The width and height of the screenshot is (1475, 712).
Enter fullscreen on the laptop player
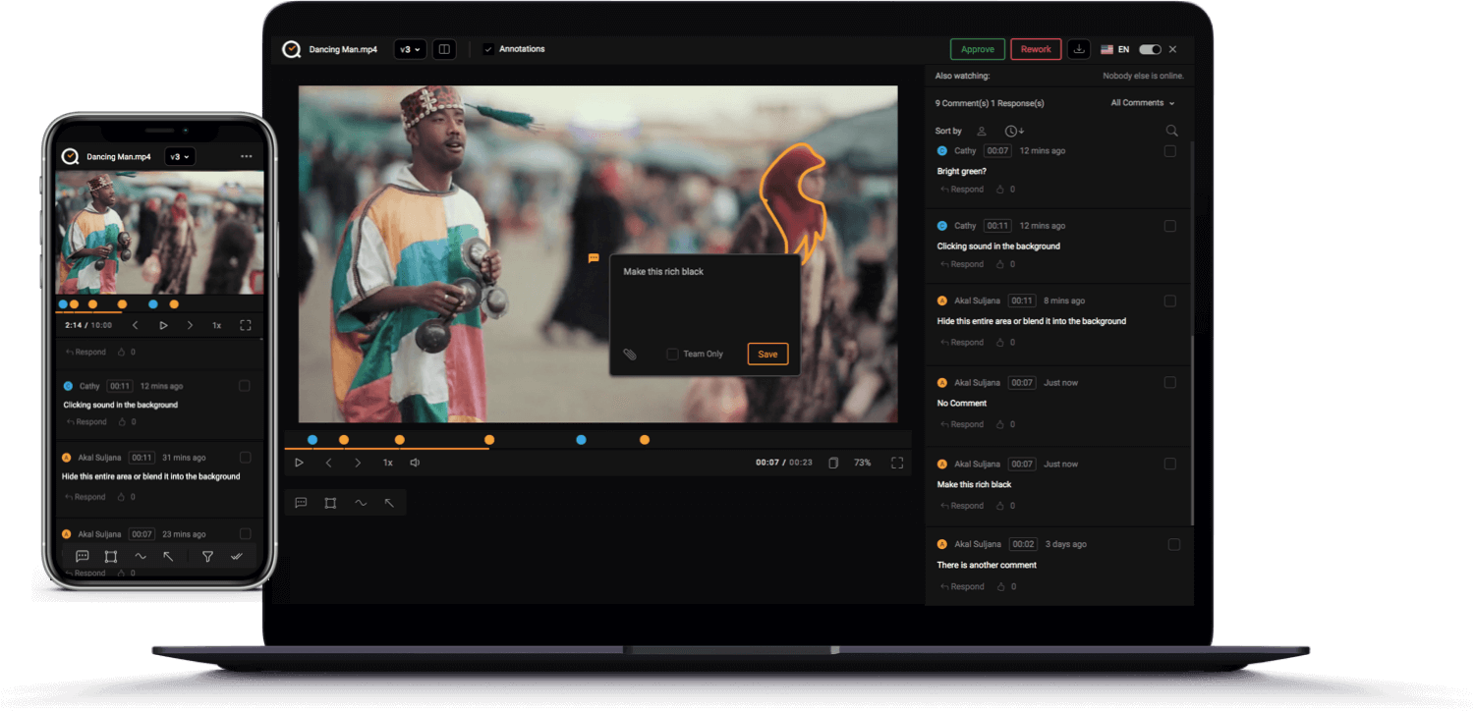click(897, 463)
